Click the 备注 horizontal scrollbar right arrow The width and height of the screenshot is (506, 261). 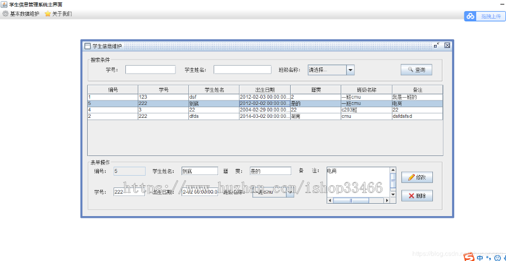coord(387,200)
